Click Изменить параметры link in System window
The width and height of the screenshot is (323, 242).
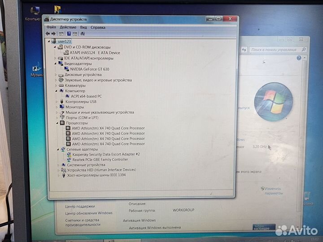274,191
